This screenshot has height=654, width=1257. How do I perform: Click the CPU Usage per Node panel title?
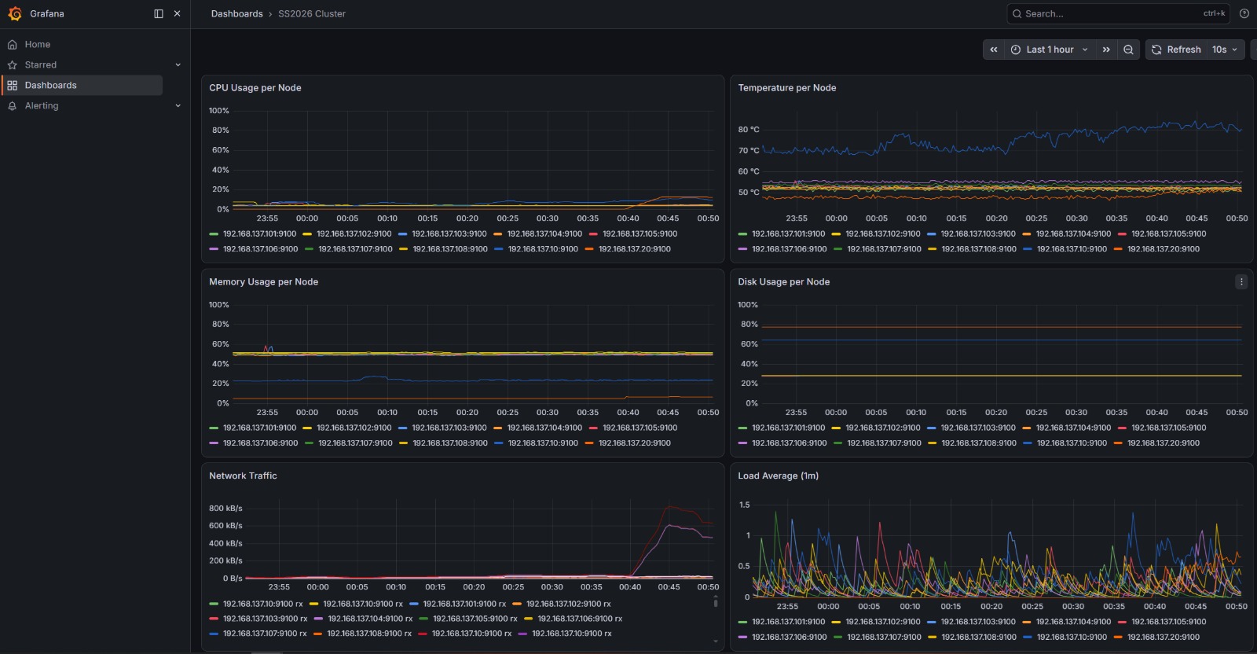tap(255, 88)
